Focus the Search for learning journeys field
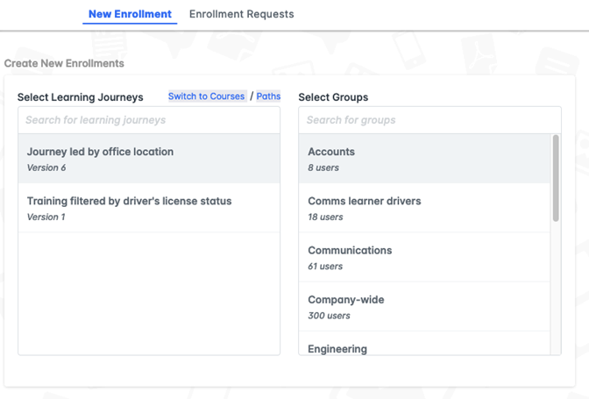The image size is (589, 399). pos(149,120)
